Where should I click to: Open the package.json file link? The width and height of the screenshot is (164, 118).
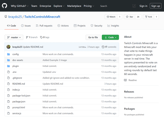click(19, 102)
